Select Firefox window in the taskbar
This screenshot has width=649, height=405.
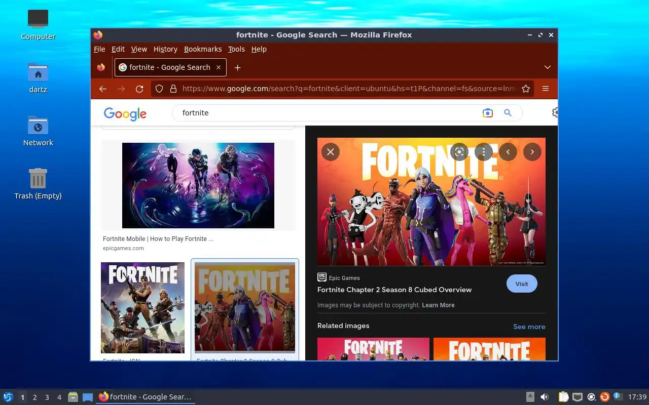[x=146, y=397]
